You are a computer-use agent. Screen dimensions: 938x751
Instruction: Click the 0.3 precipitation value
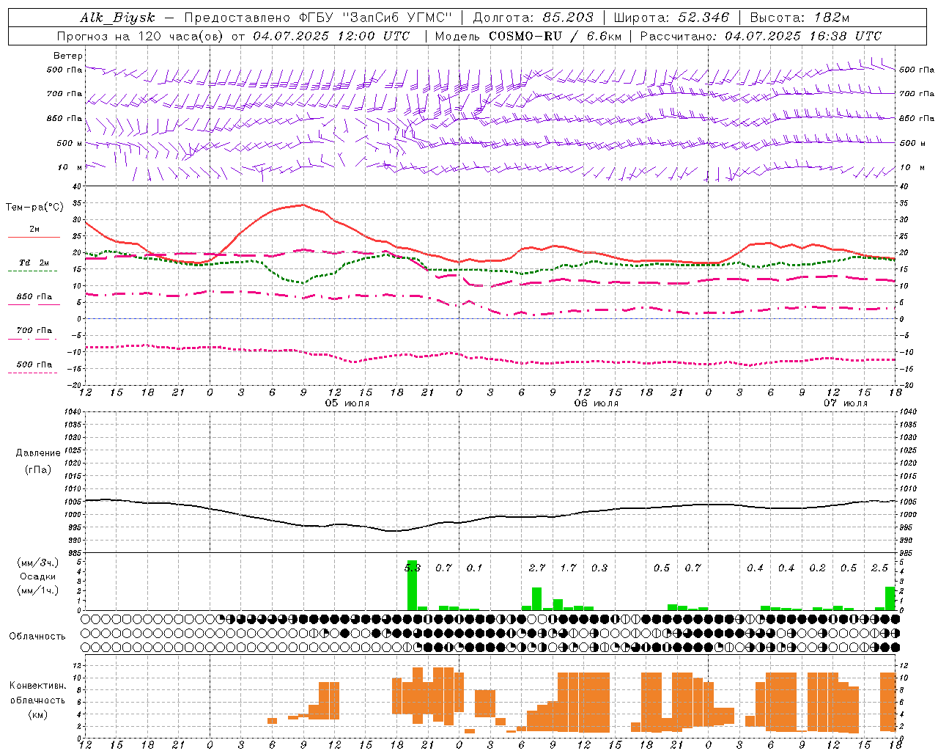click(599, 568)
